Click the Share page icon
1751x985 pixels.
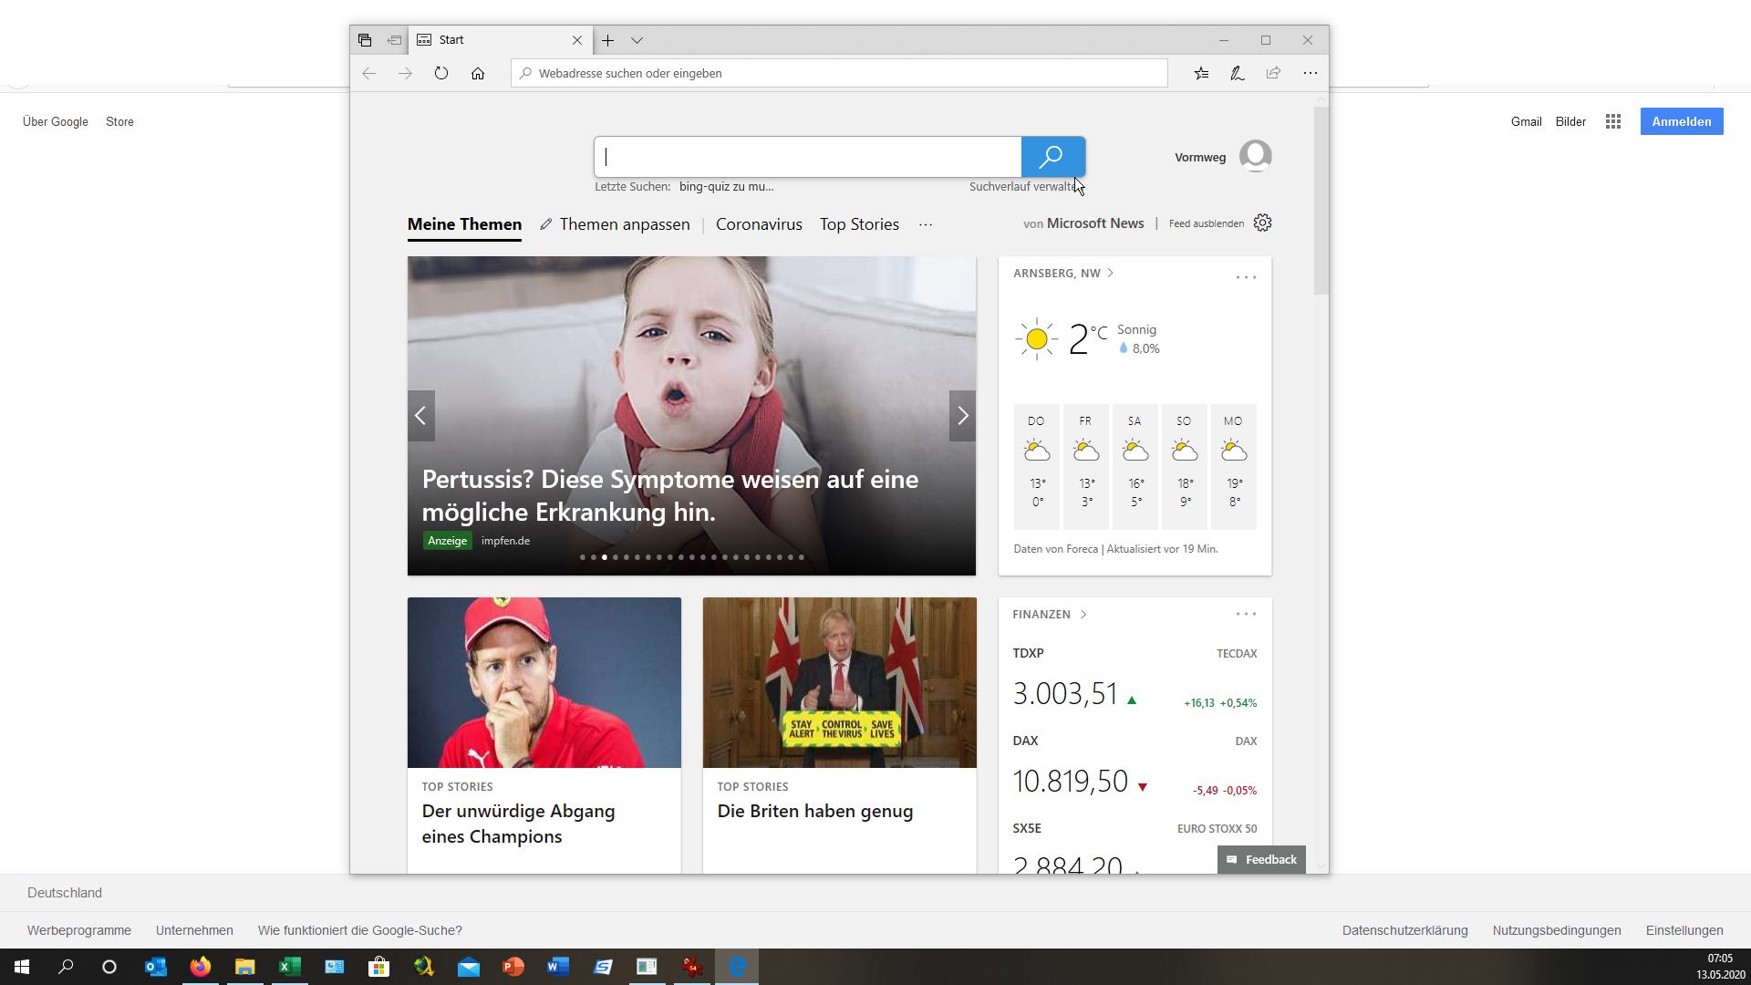coord(1273,73)
